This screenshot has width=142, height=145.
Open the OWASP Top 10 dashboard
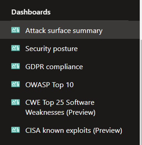(49, 85)
